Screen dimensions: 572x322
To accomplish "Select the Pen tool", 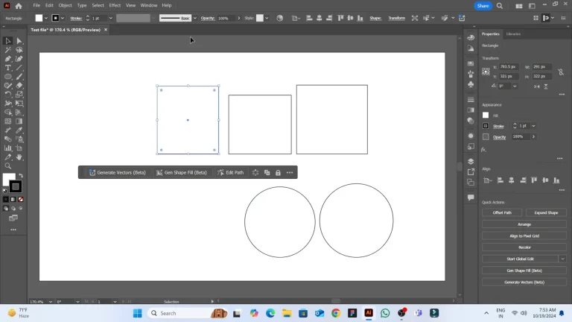I will [x=7, y=59].
